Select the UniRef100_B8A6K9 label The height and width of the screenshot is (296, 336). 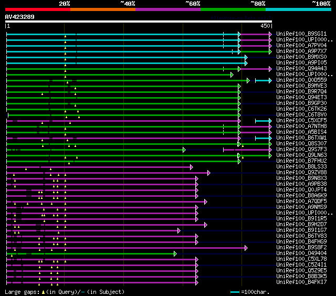(301, 196)
